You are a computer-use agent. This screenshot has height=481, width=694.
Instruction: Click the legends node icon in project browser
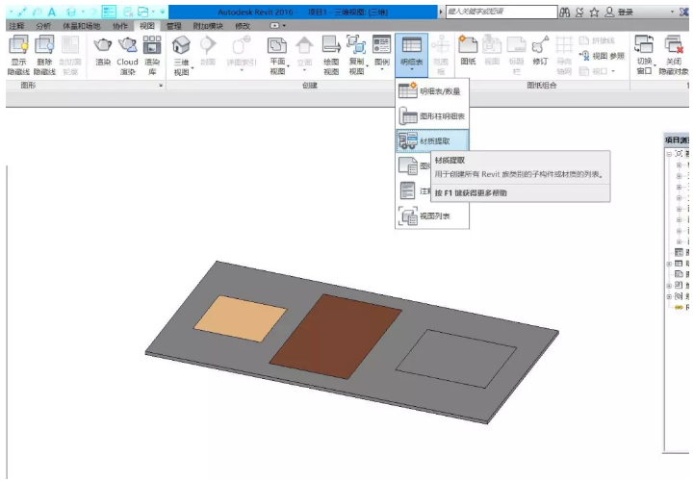coord(679,253)
